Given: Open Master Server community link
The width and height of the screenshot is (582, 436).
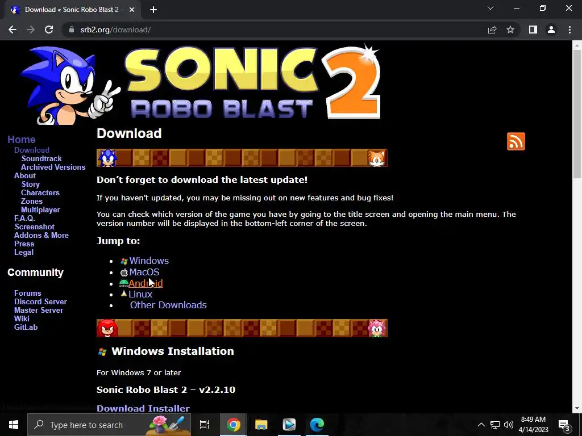Looking at the screenshot, I should [39, 310].
